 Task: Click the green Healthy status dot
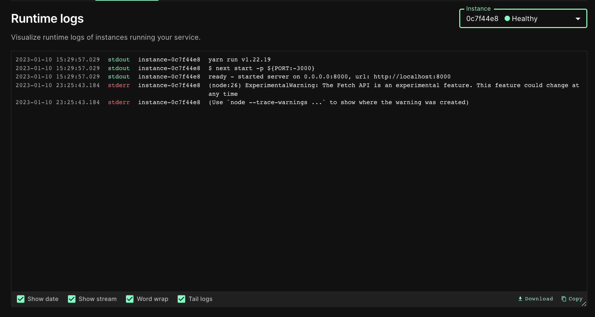[507, 19]
